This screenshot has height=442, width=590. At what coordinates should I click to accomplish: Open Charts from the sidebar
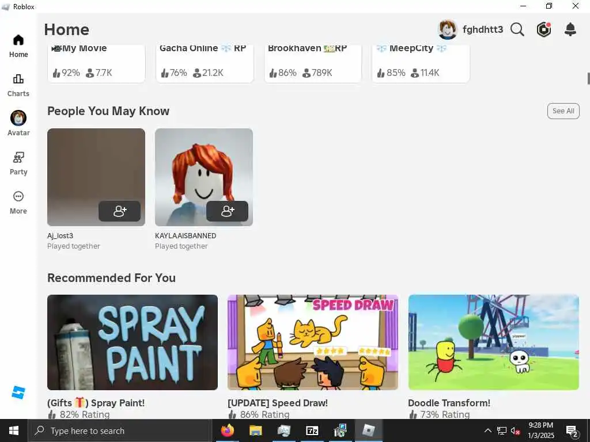[18, 85]
